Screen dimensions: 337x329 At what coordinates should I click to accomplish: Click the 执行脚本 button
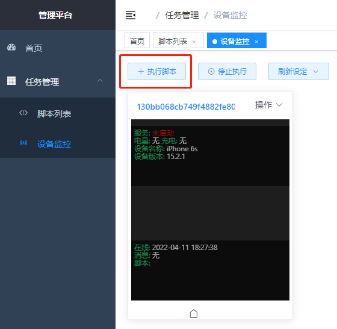point(156,72)
